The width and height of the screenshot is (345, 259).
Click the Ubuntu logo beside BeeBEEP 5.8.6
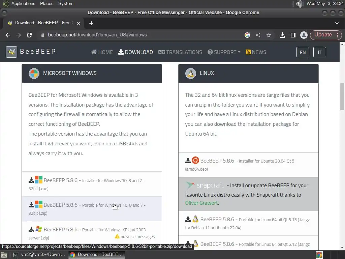pos(195,160)
